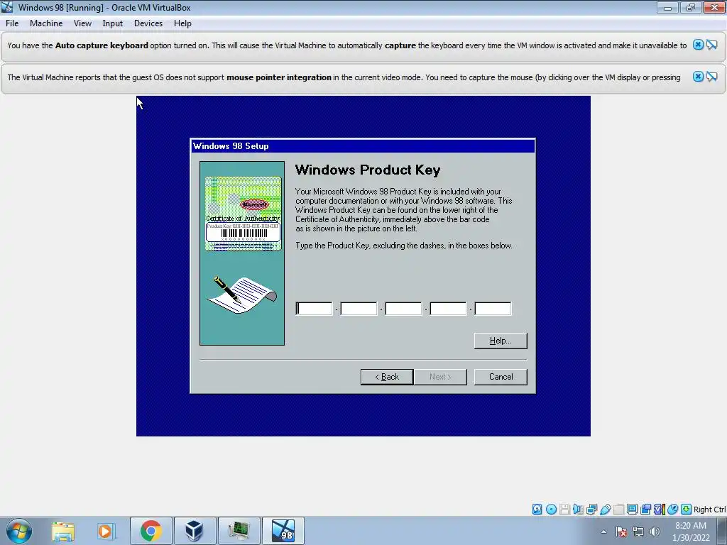Click the Windows 98 Setup title bar

[363, 146]
